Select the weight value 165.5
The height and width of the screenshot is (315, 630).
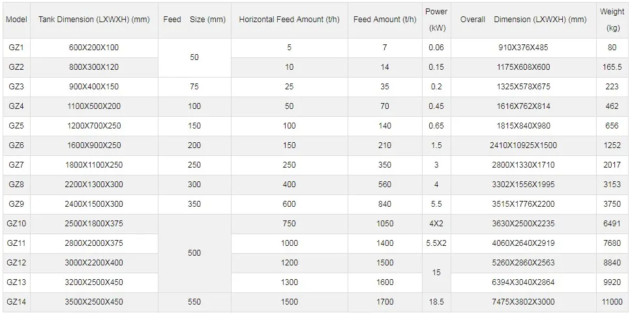(612, 67)
